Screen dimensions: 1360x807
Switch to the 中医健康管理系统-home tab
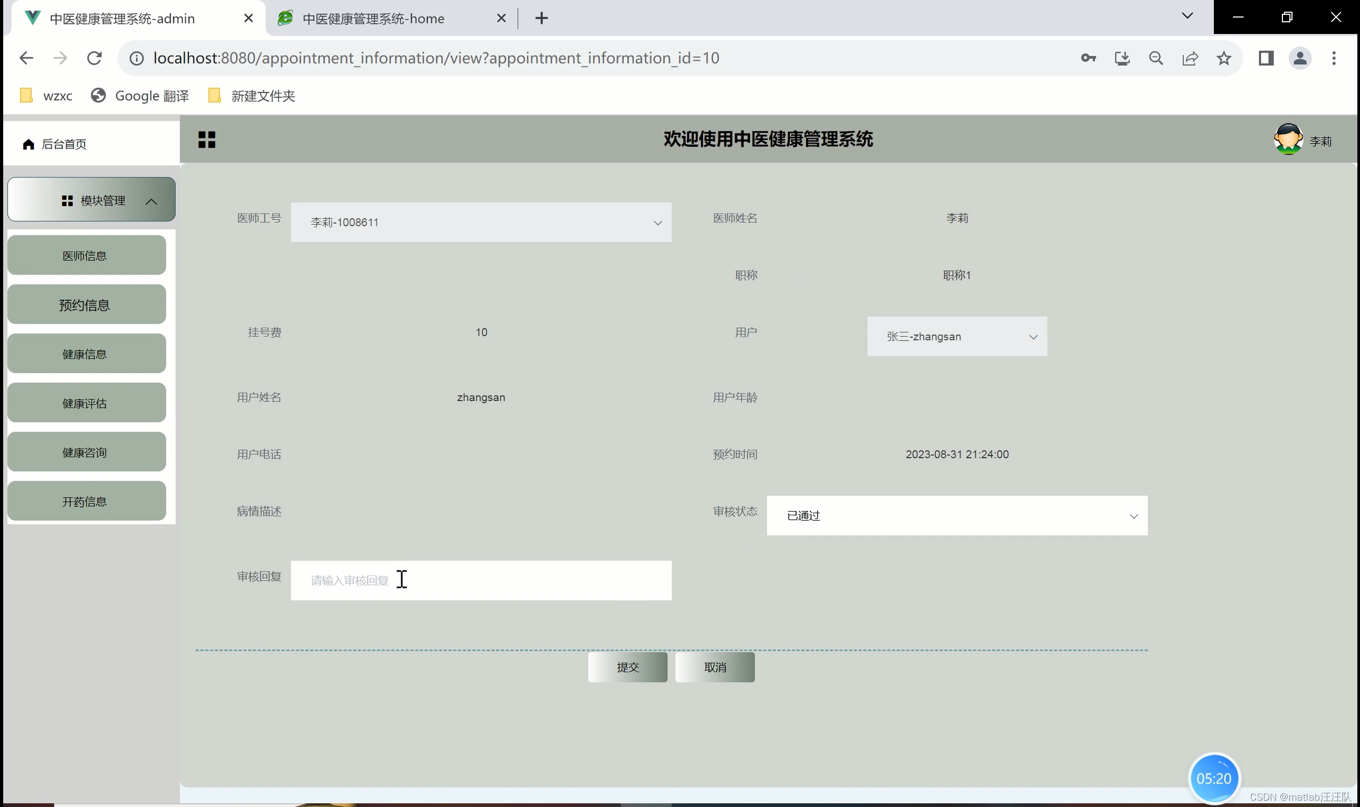pyautogui.click(x=373, y=19)
